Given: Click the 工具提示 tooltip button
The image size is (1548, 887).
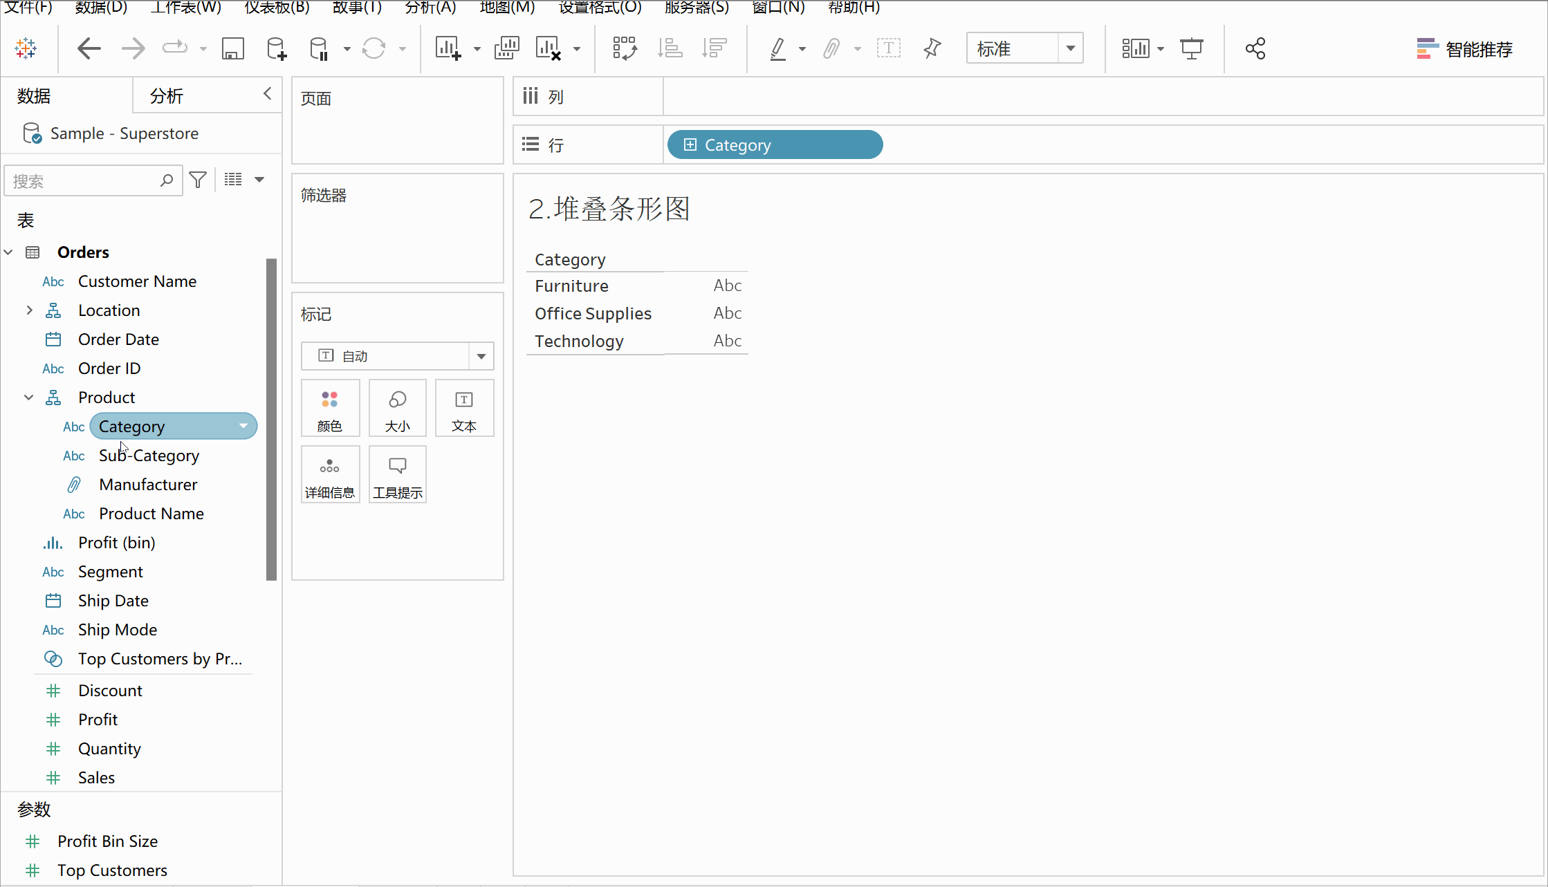Looking at the screenshot, I should click(397, 475).
